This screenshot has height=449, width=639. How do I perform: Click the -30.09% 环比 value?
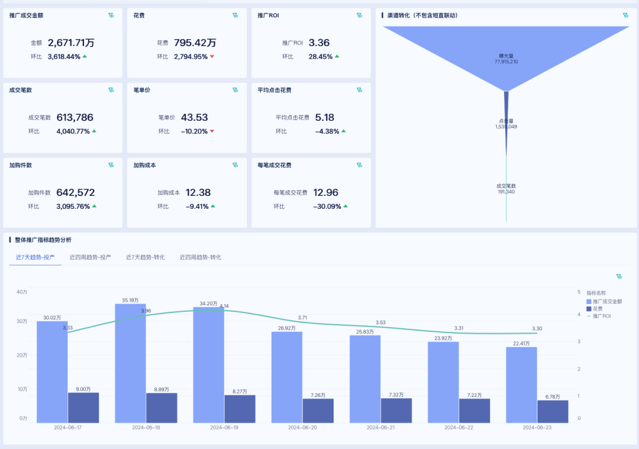pyautogui.click(x=327, y=206)
